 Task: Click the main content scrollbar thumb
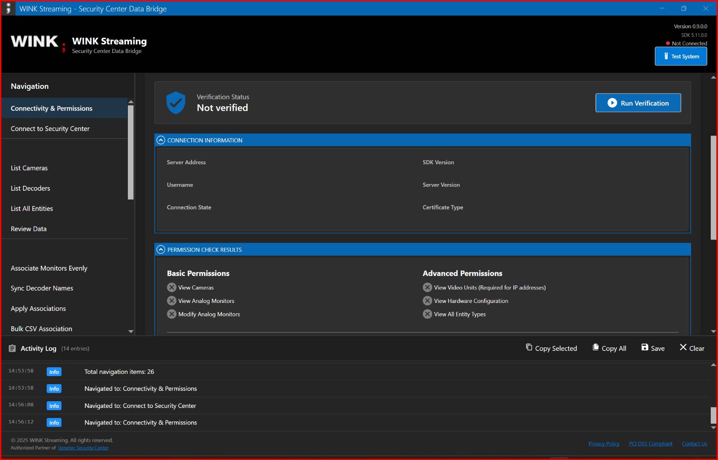point(714,188)
